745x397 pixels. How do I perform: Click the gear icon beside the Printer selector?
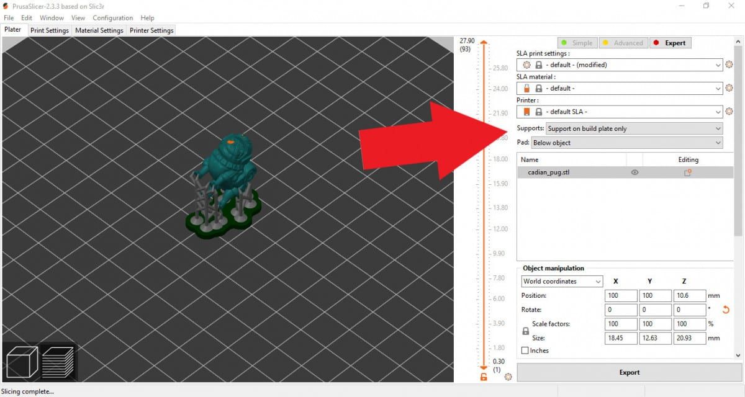(x=730, y=112)
